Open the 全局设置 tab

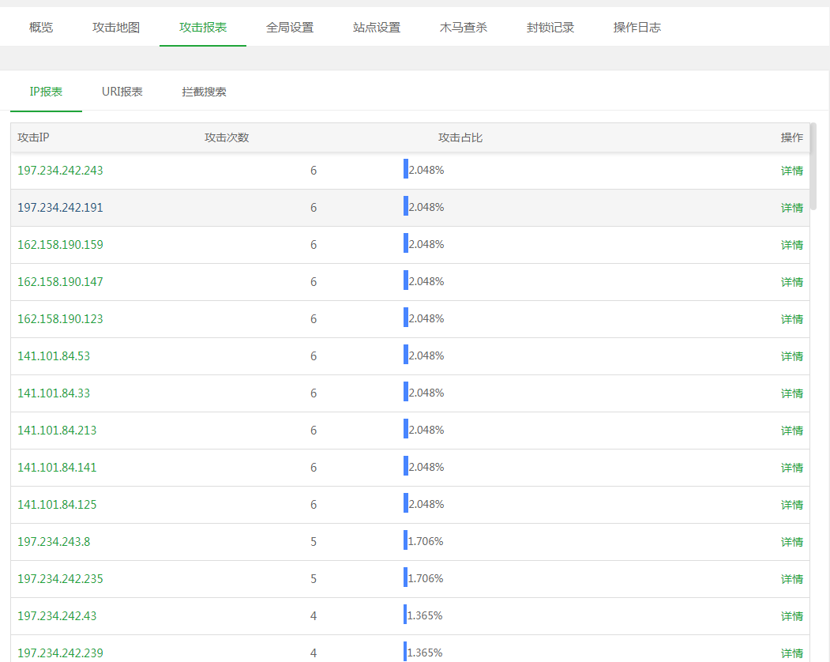click(290, 28)
